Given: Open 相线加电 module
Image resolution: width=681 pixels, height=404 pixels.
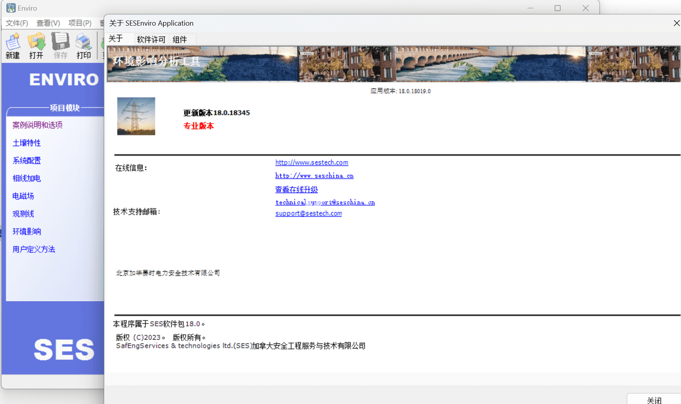Looking at the screenshot, I should tap(27, 178).
